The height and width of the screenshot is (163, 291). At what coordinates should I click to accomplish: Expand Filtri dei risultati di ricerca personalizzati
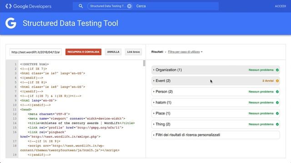point(216,135)
